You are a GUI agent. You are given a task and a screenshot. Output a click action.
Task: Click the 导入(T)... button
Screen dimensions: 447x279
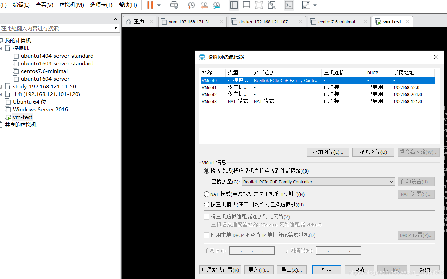pyautogui.click(x=259, y=270)
